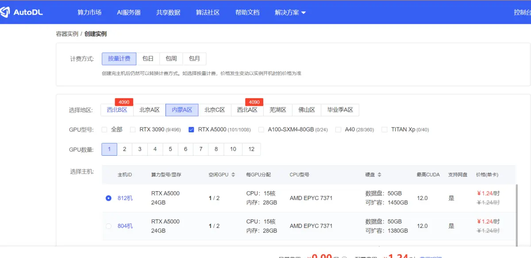Check the 全部 GPU type checkbox
This screenshot has width=531, height=258.
tap(104, 129)
